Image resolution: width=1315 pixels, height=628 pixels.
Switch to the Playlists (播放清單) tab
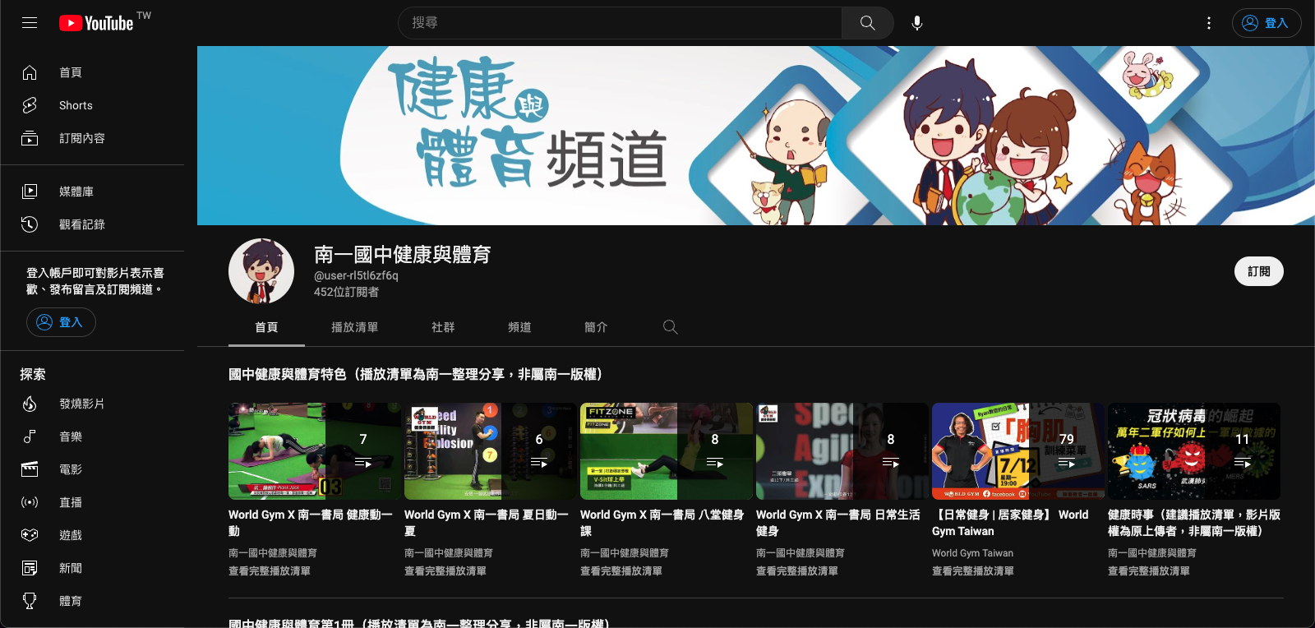[x=354, y=327]
